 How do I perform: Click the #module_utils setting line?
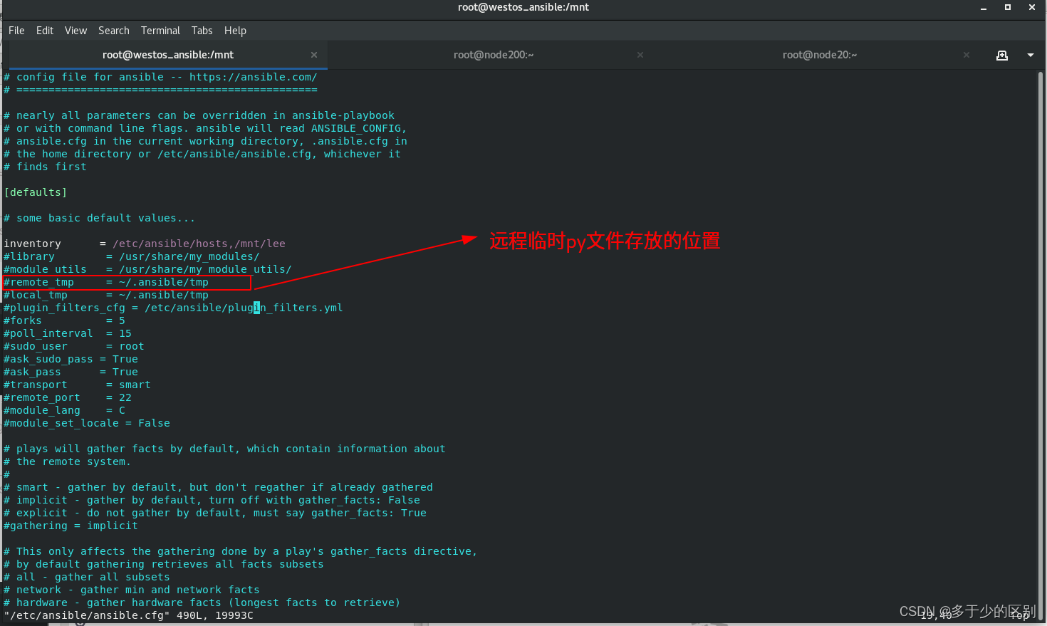tap(147, 269)
